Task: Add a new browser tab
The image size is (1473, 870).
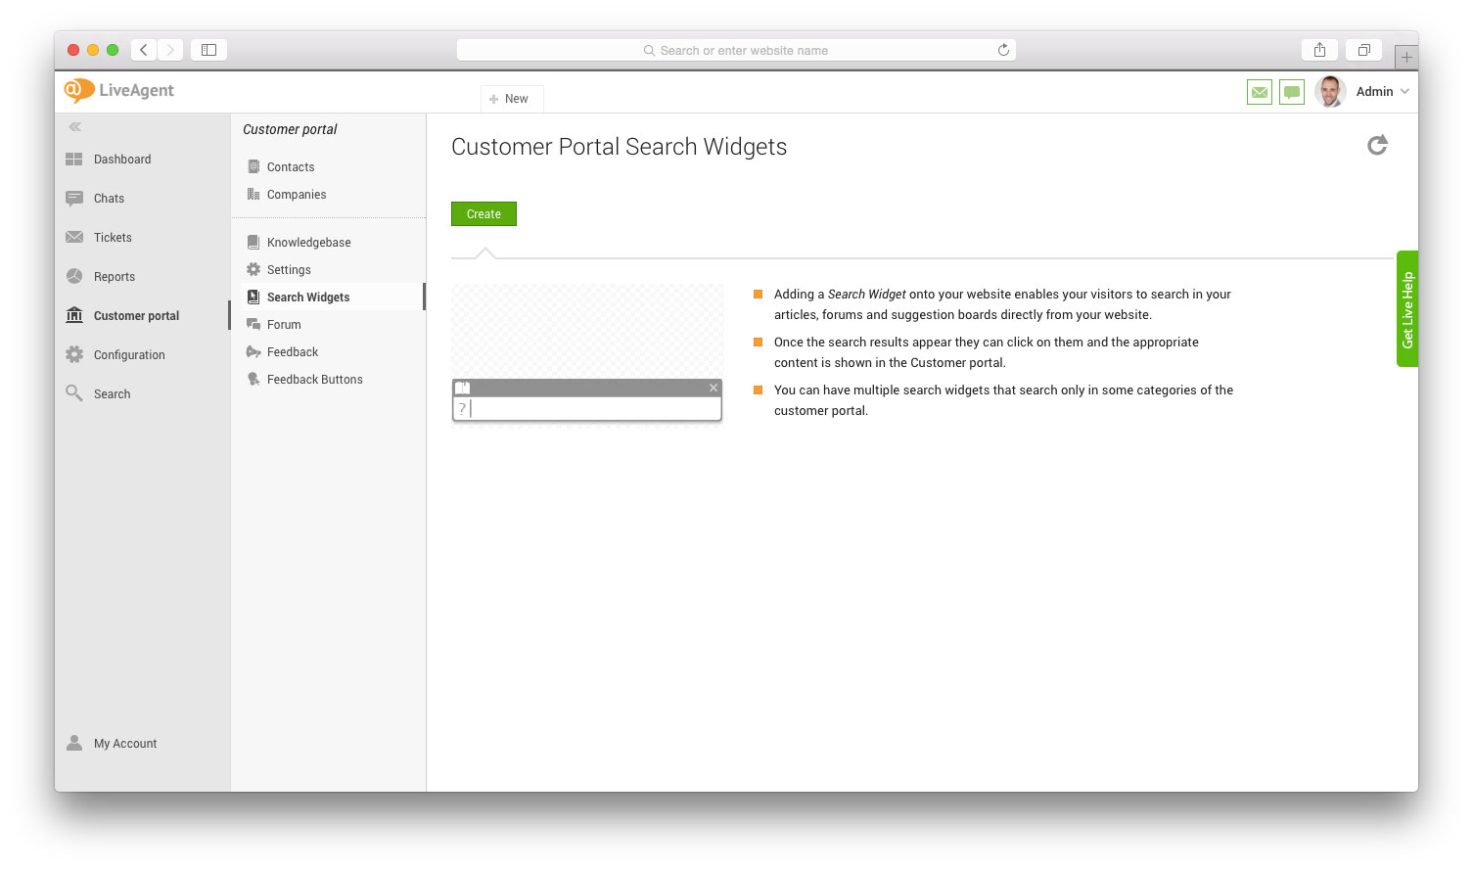Action: pos(1406,57)
